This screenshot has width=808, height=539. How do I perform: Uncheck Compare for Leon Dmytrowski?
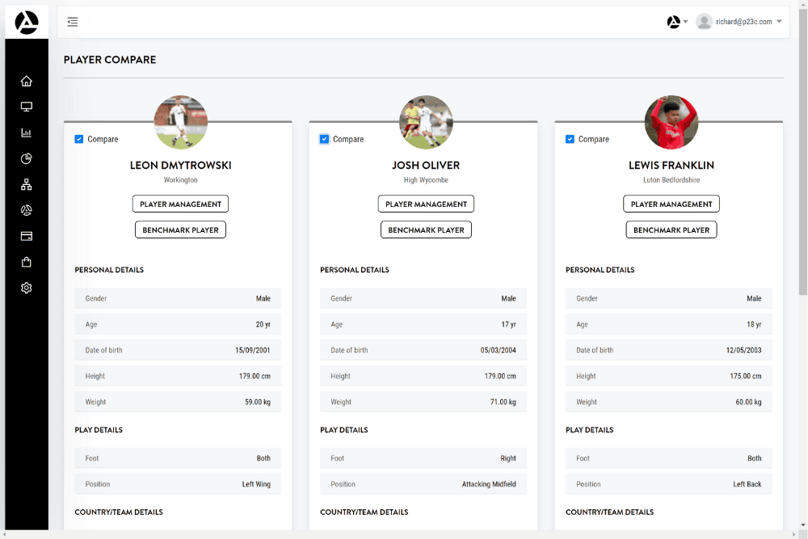tap(79, 139)
